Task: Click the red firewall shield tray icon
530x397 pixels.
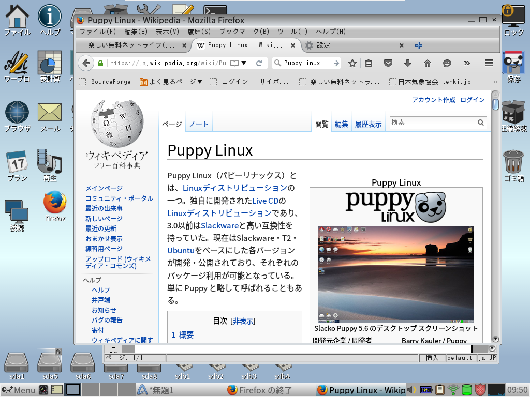Action: 480,390
